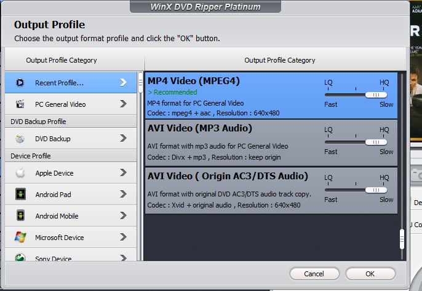
Task: Select AVI Video (MP3 Audio) profile title
Action: pos(200,128)
